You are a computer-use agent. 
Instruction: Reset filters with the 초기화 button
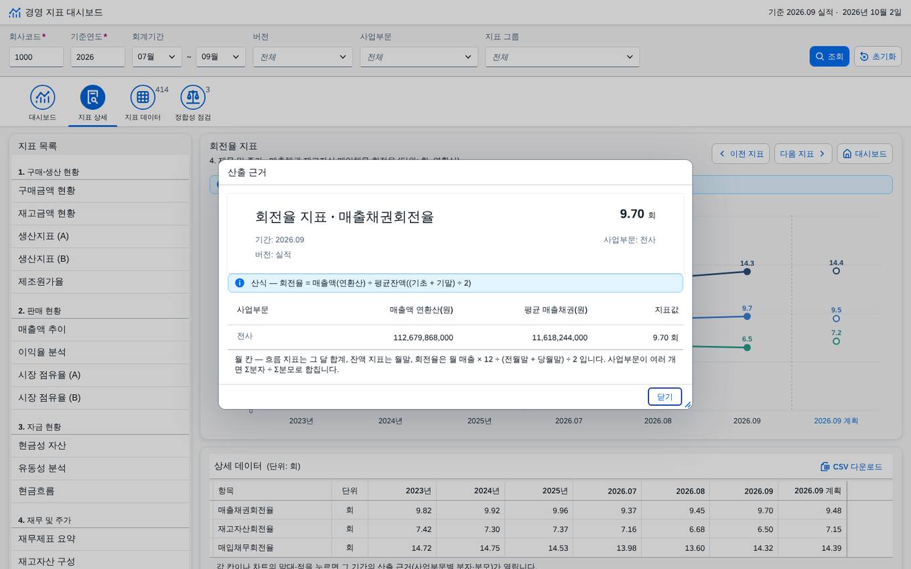point(878,57)
